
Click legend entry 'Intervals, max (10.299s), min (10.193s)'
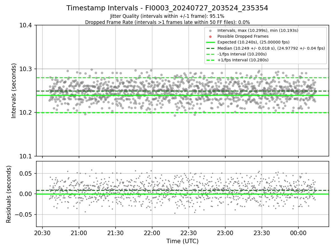[258, 30]
